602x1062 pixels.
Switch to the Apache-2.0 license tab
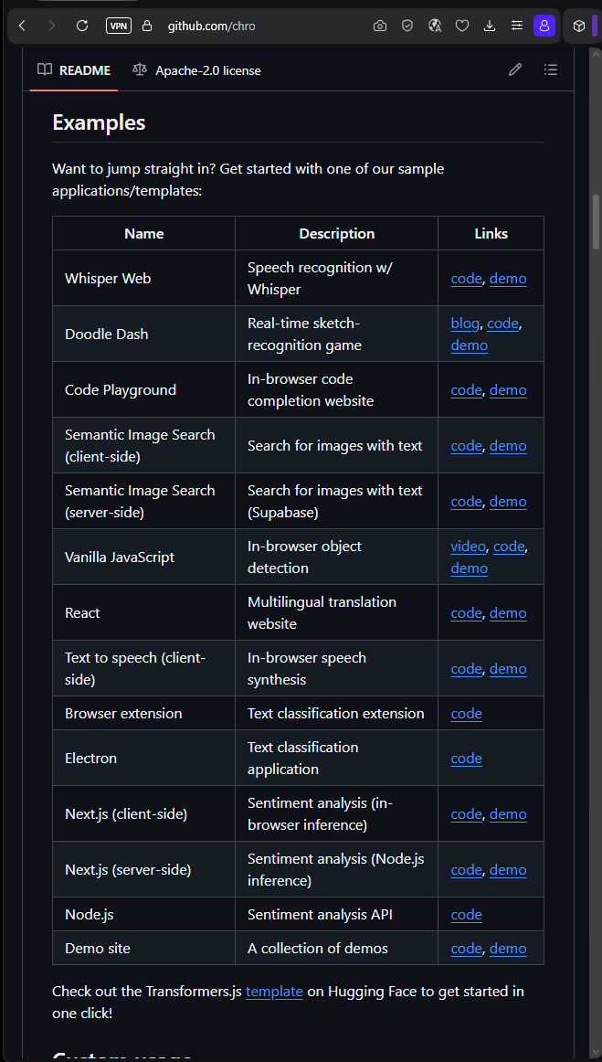click(x=196, y=70)
